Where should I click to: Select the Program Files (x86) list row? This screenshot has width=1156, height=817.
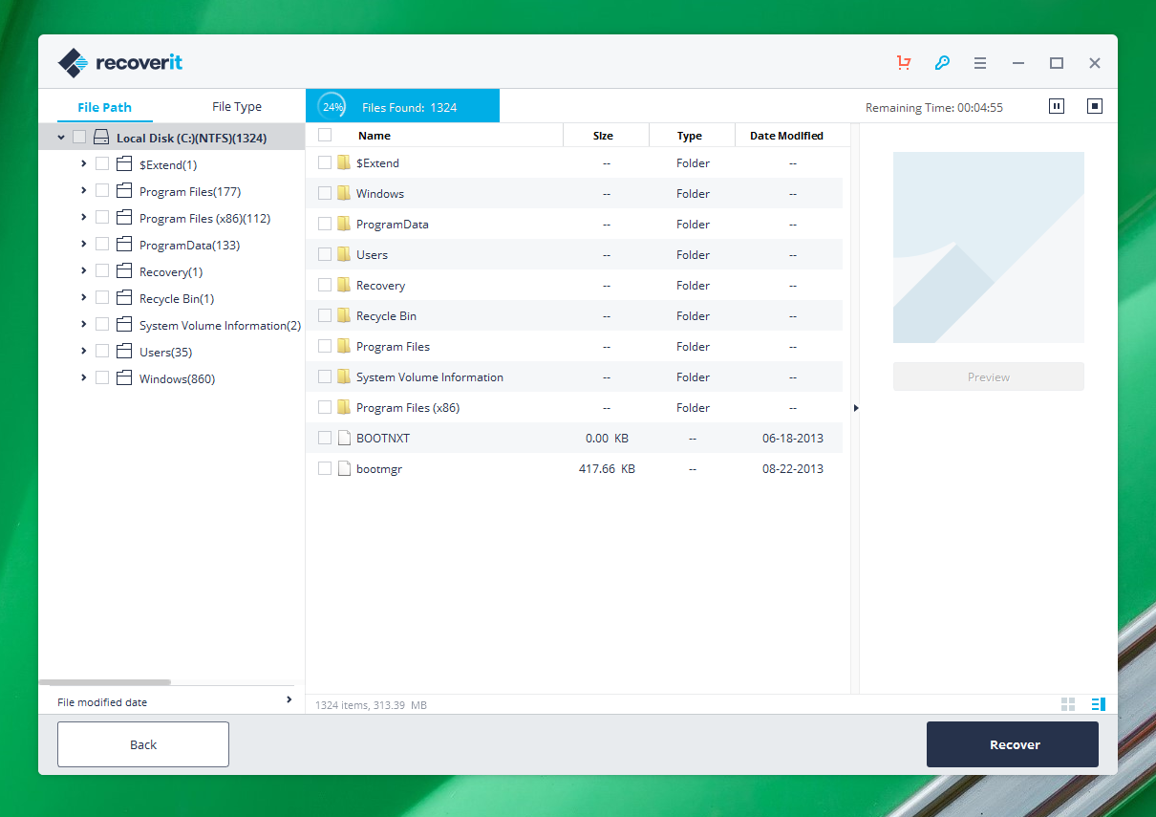[575, 407]
